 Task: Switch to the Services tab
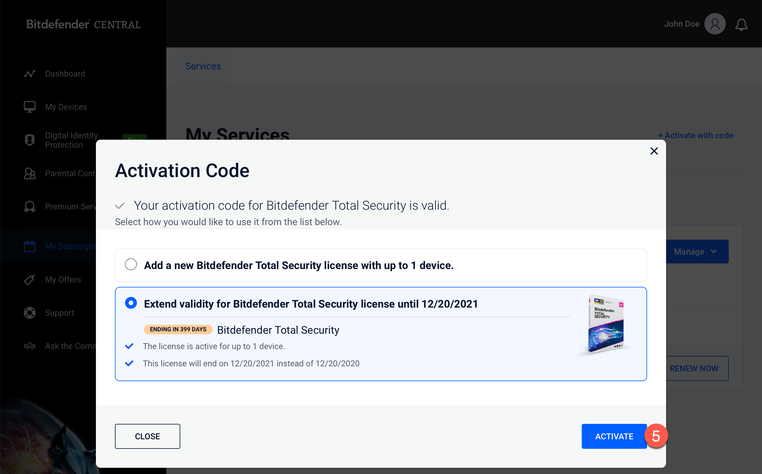203,66
